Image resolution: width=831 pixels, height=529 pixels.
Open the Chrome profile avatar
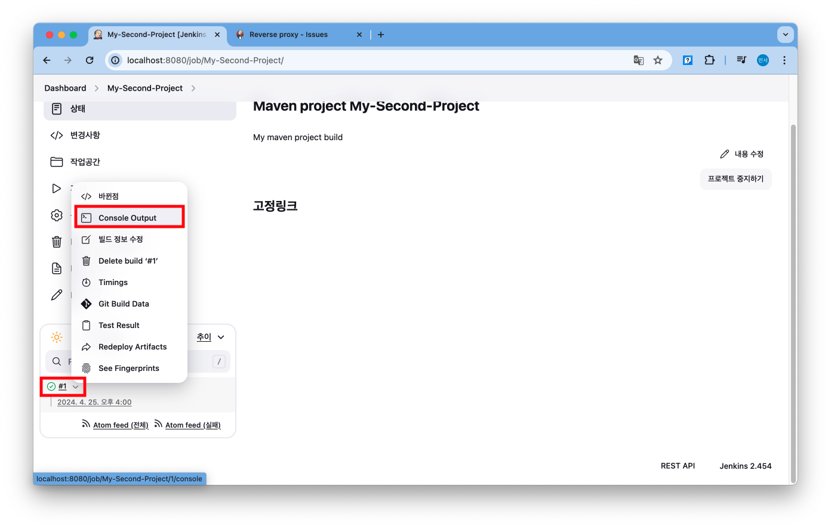point(763,60)
